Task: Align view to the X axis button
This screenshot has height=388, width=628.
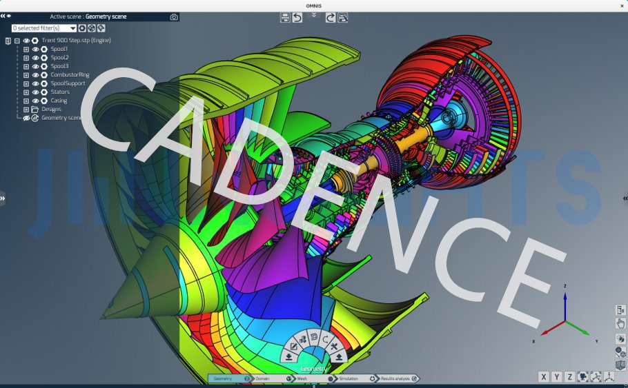Action: click(x=544, y=377)
